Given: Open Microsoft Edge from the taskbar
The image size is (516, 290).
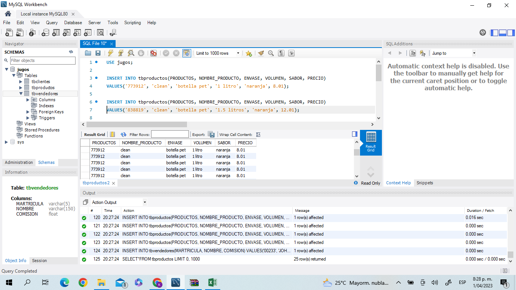Looking at the screenshot, I should pos(65,282).
